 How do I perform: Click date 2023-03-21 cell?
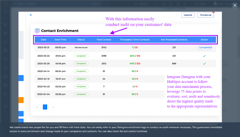click(44, 47)
